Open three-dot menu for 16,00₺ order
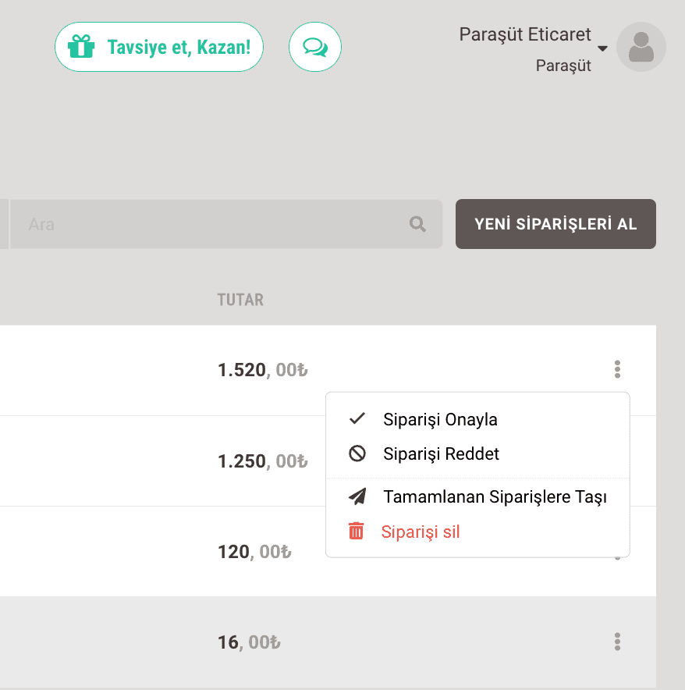Image resolution: width=685 pixels, height=690 pixels. click(617, 642)
